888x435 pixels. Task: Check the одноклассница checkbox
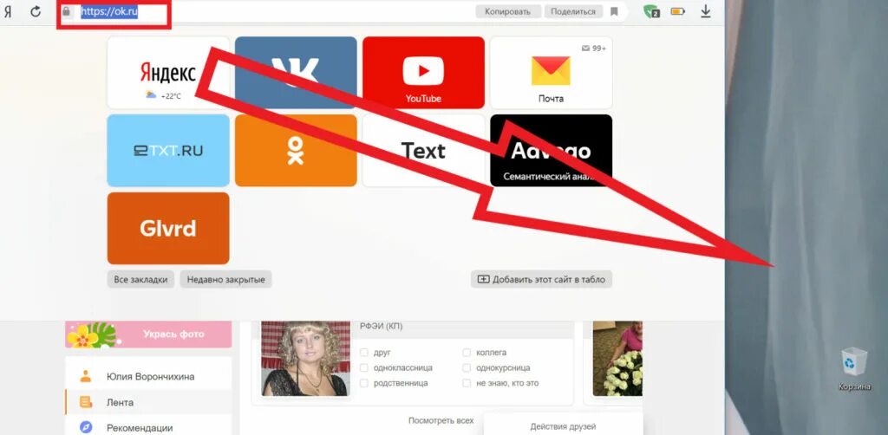364,367
